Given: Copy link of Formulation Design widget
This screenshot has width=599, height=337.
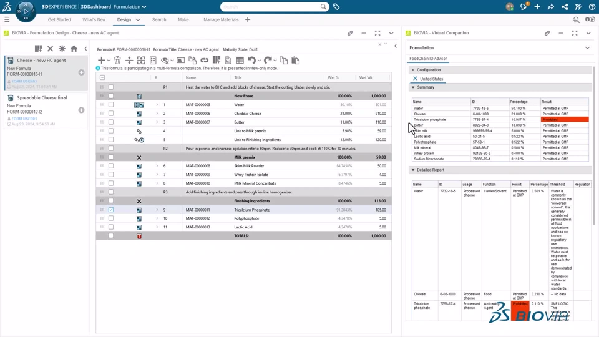Looking at the screenshot, I should tap(350, 33).
